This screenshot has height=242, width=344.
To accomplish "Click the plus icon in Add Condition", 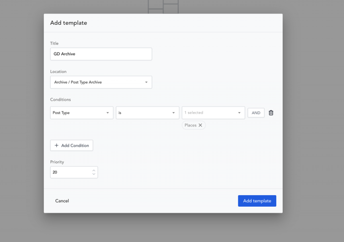I will [56, 146].
